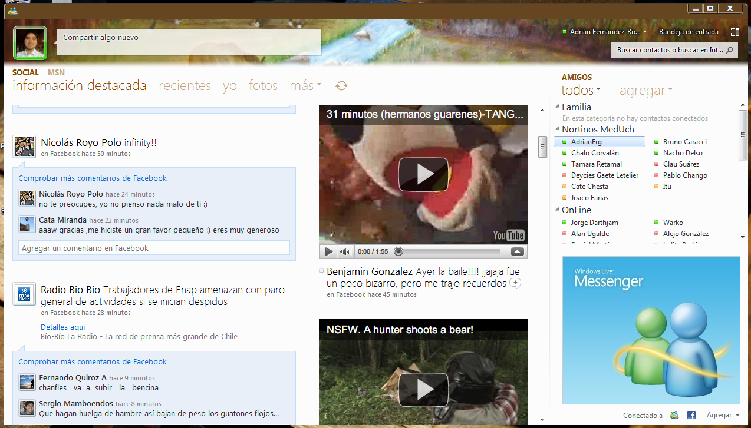This screenshot has height=428, width=751.
Task: Click the Windows Live Messenger advertisement banner
Action: (651, 330)
